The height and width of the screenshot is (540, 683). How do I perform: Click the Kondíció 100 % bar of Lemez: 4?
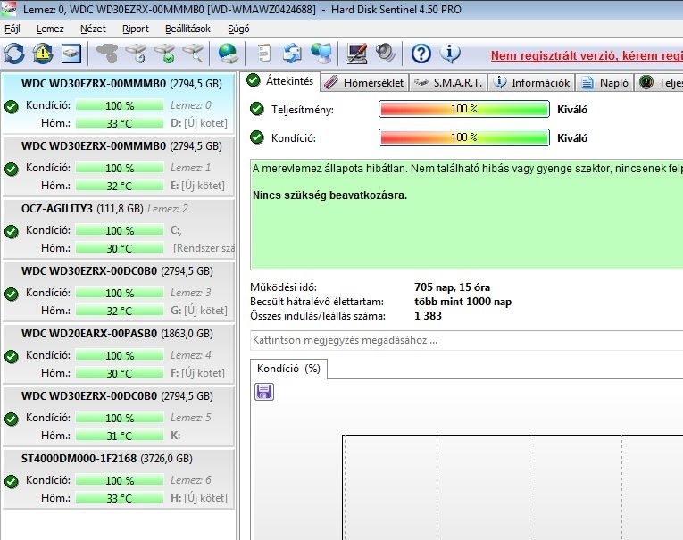click(120, 355)
